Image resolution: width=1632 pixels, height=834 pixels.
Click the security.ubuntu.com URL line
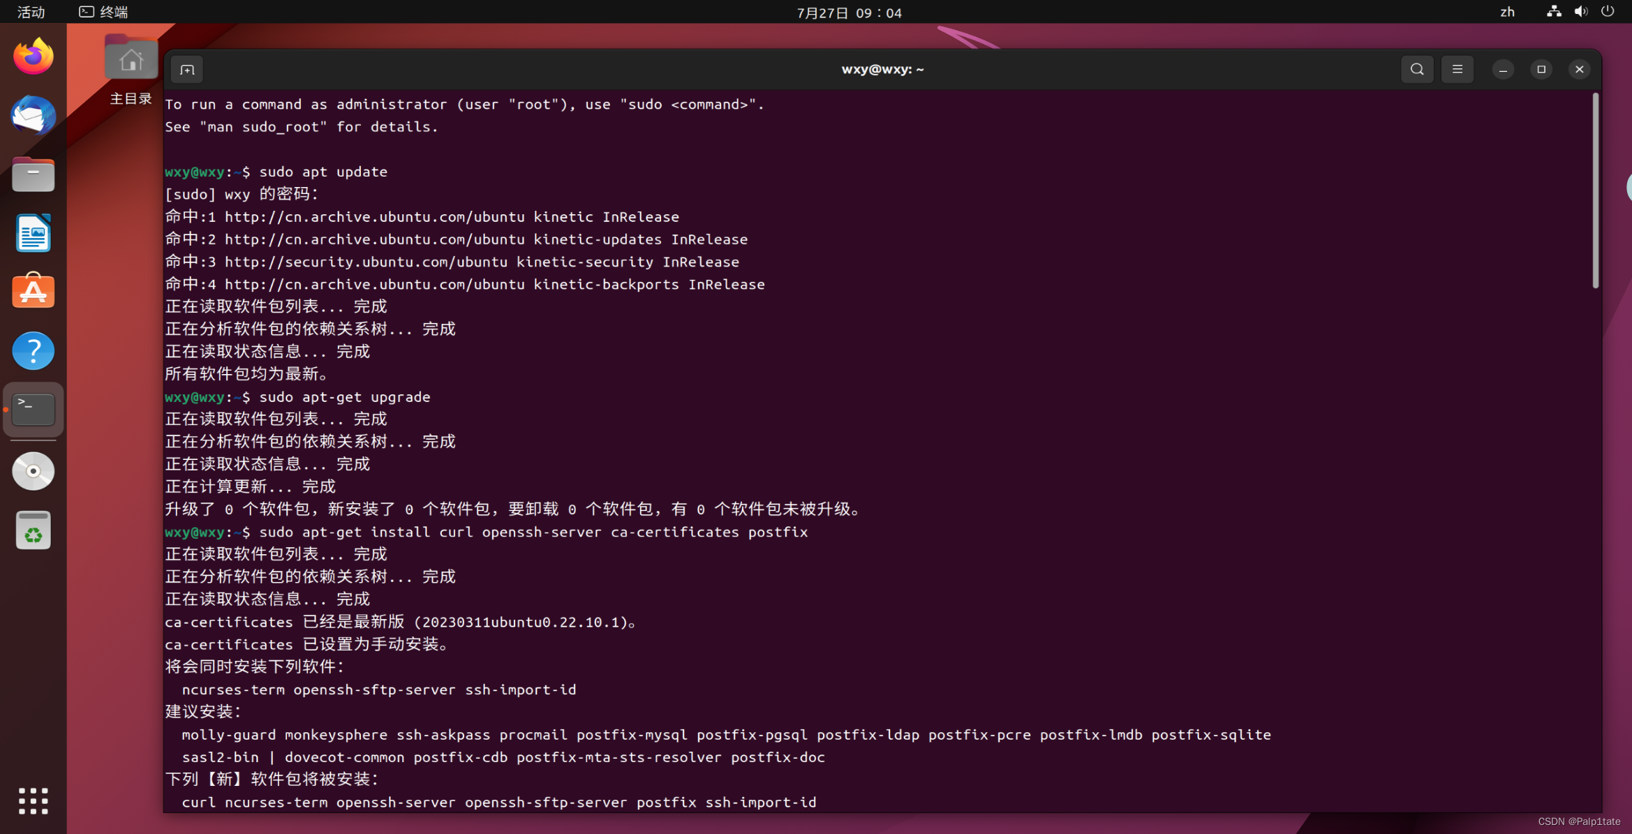pos(452,262)
